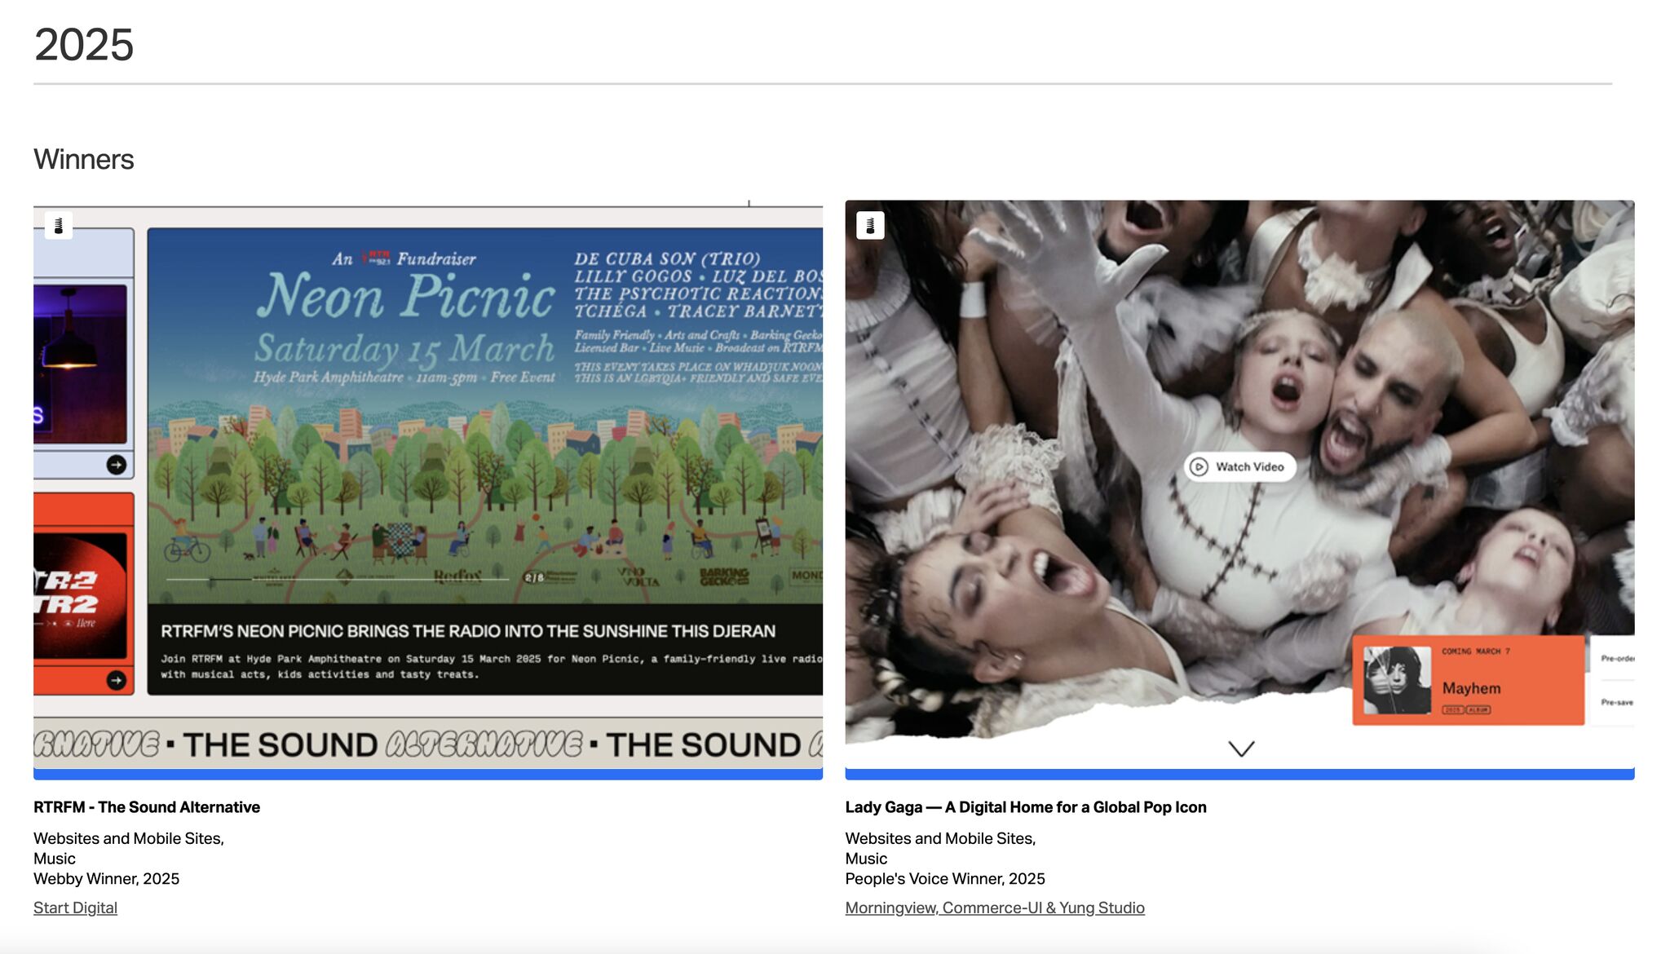Click the Mayhem album cover image
1670x954 pixels.
1397,680
